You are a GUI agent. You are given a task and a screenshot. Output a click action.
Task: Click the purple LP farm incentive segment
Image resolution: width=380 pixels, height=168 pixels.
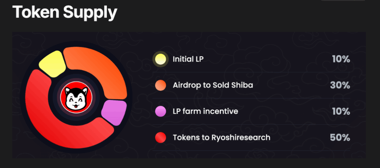114,112
